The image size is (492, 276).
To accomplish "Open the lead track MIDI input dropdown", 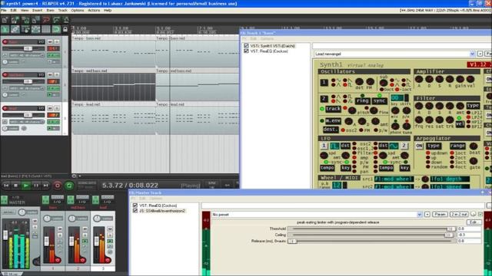I will click(26, 122).
